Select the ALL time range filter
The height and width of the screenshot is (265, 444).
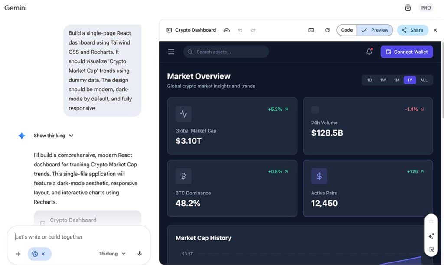[x=424, y=80]
